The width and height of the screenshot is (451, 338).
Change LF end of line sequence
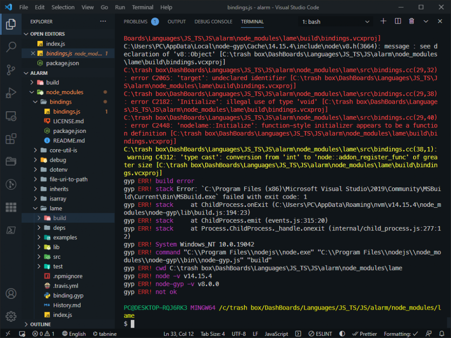255,333
